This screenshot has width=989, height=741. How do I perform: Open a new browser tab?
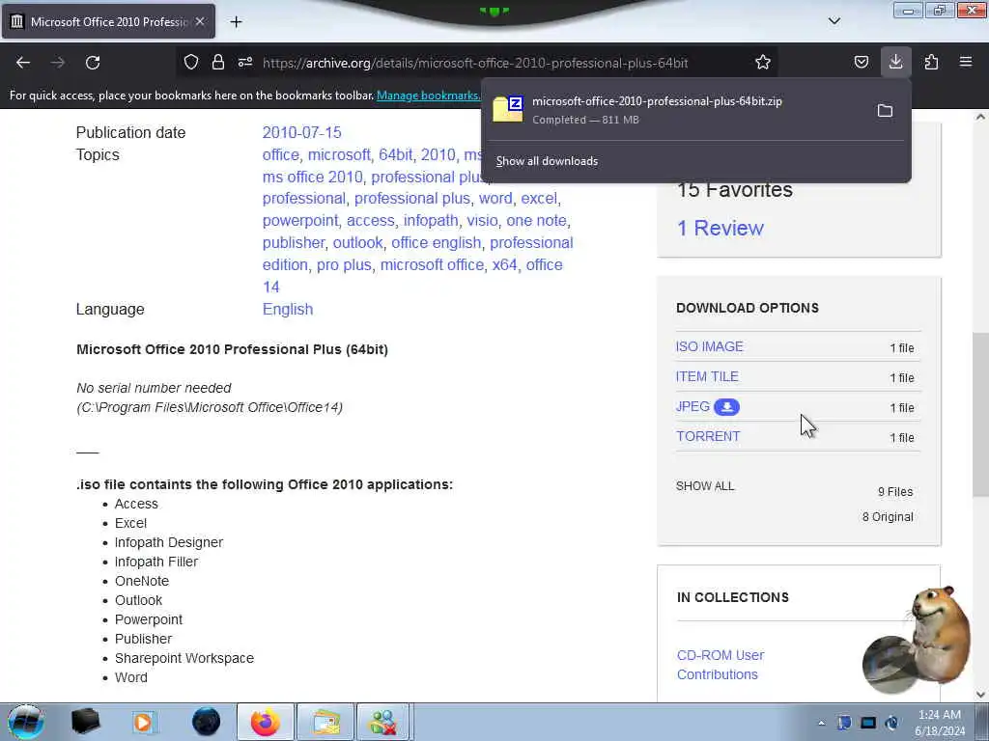236,22
